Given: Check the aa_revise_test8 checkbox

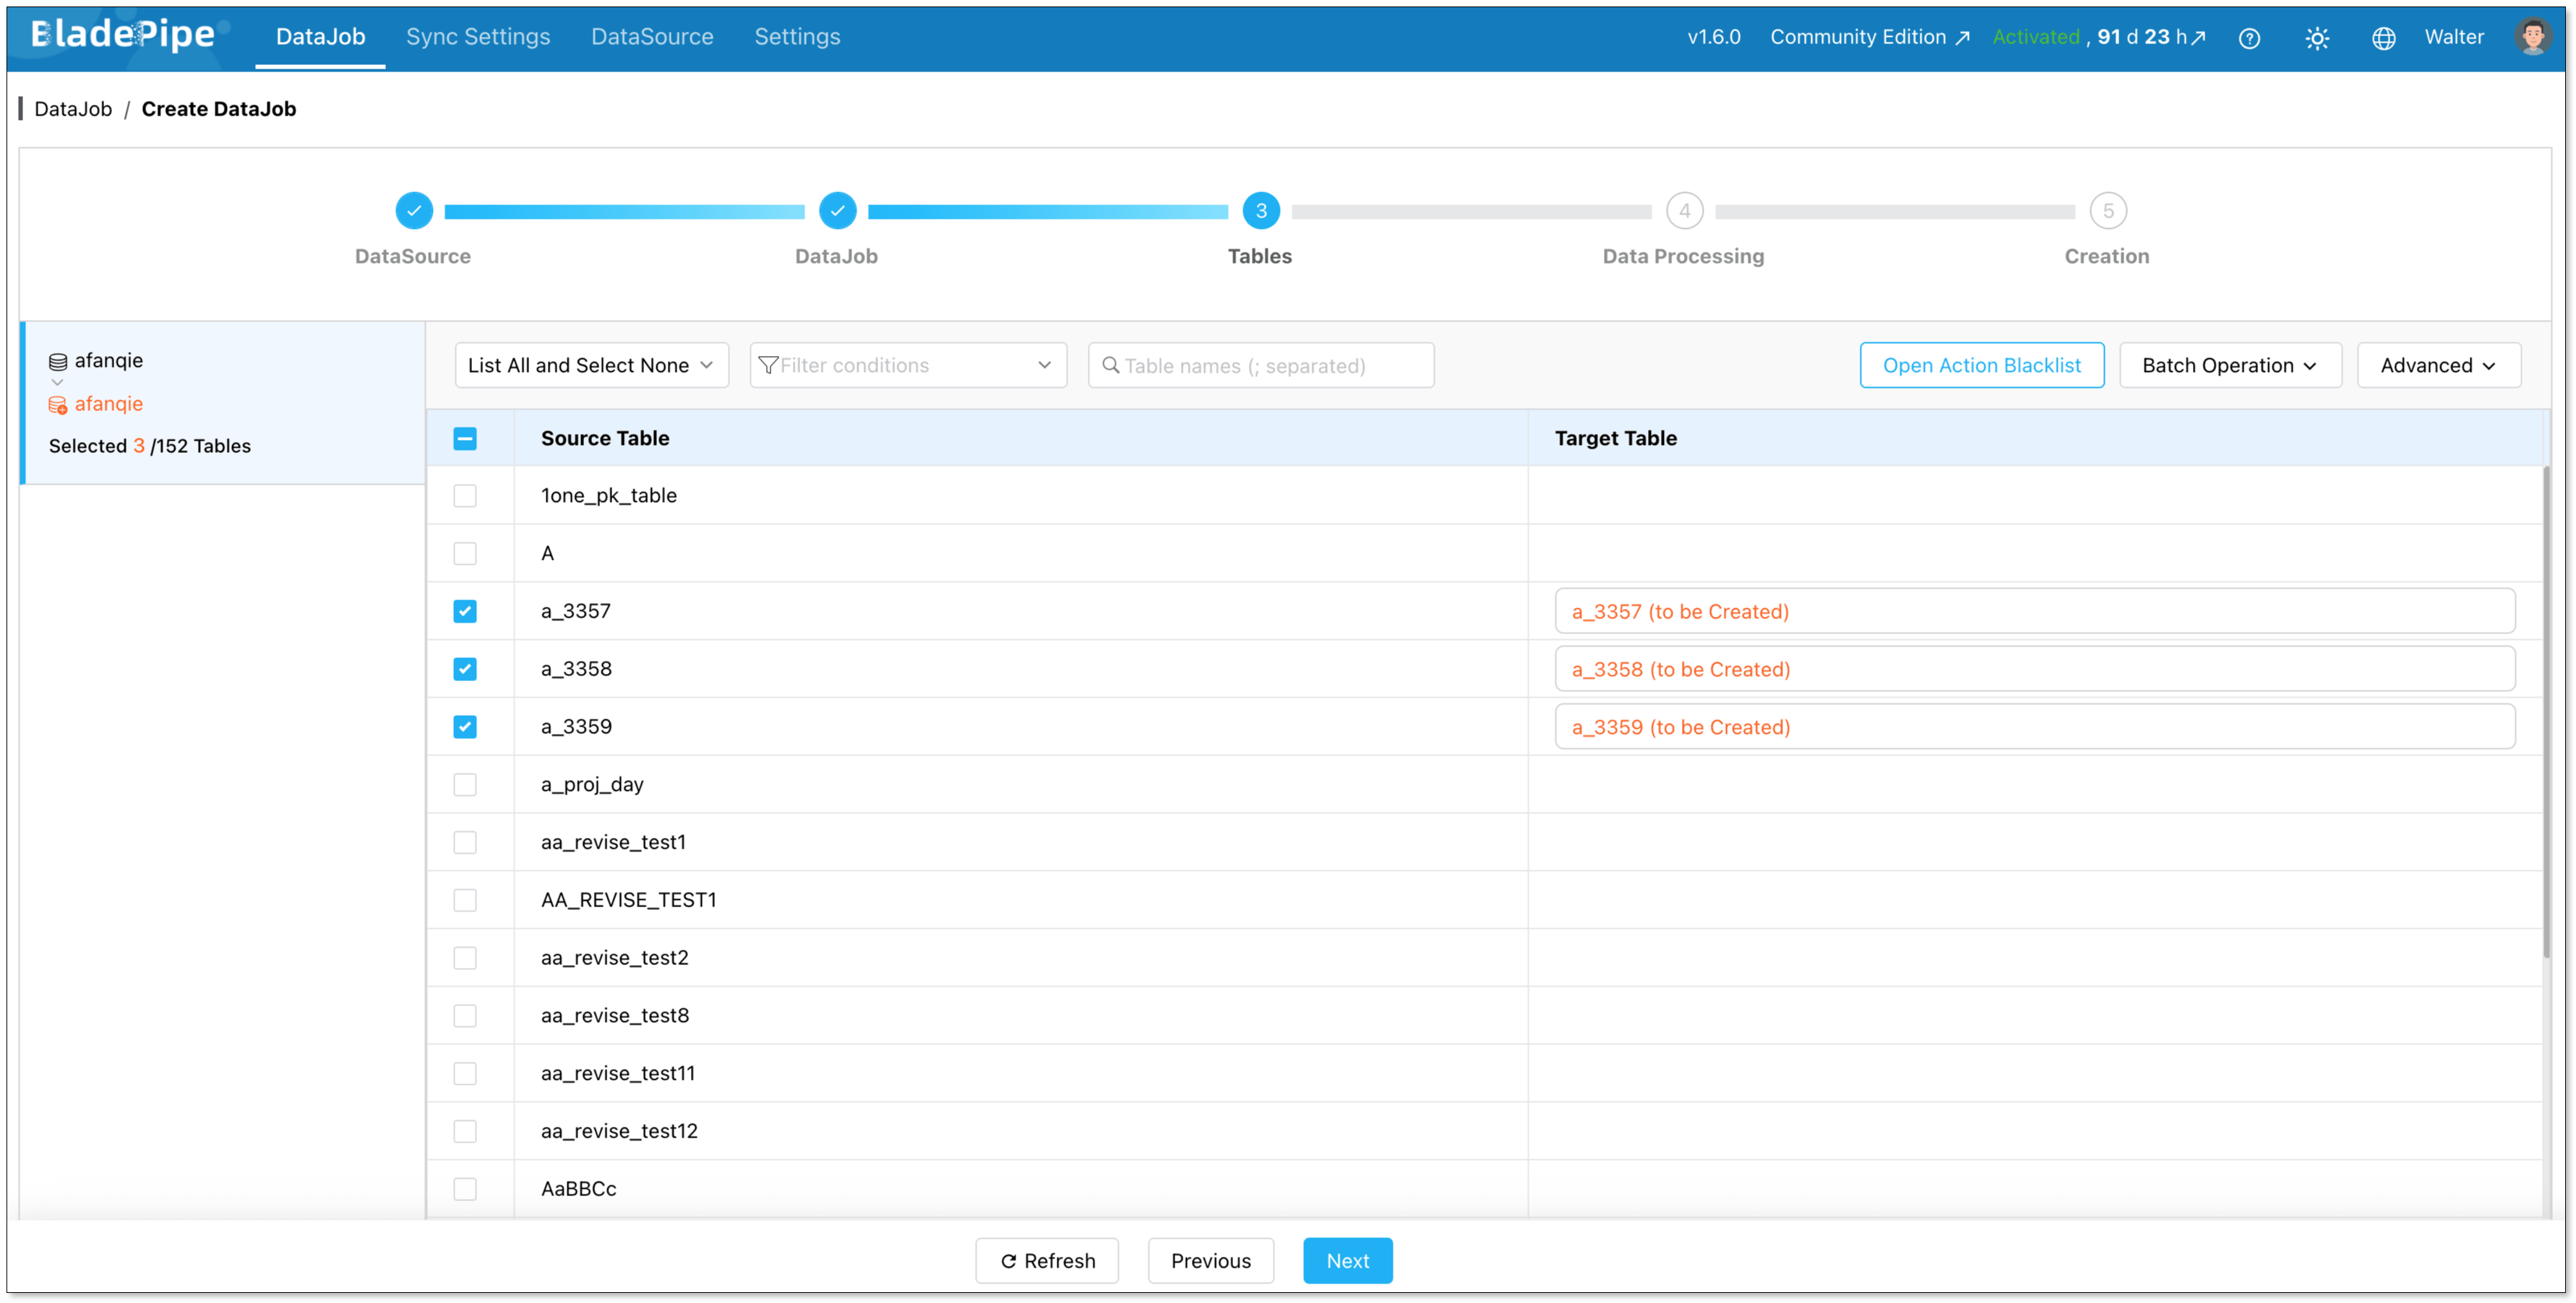Looking at the screenshot, I should point(465,1016).
